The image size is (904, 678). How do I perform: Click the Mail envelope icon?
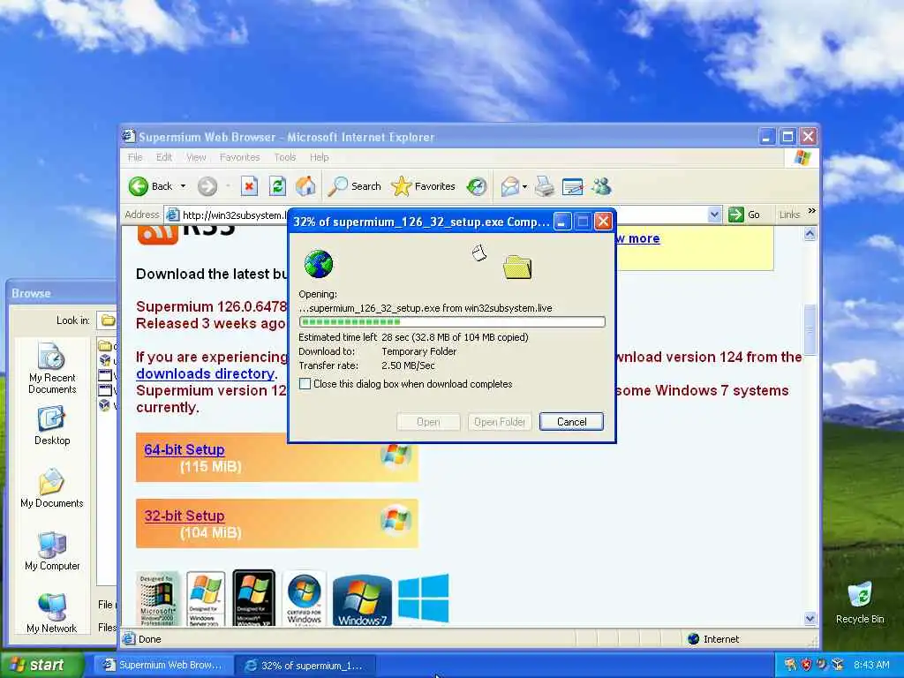pyautogui.click(x=509, y=186)
